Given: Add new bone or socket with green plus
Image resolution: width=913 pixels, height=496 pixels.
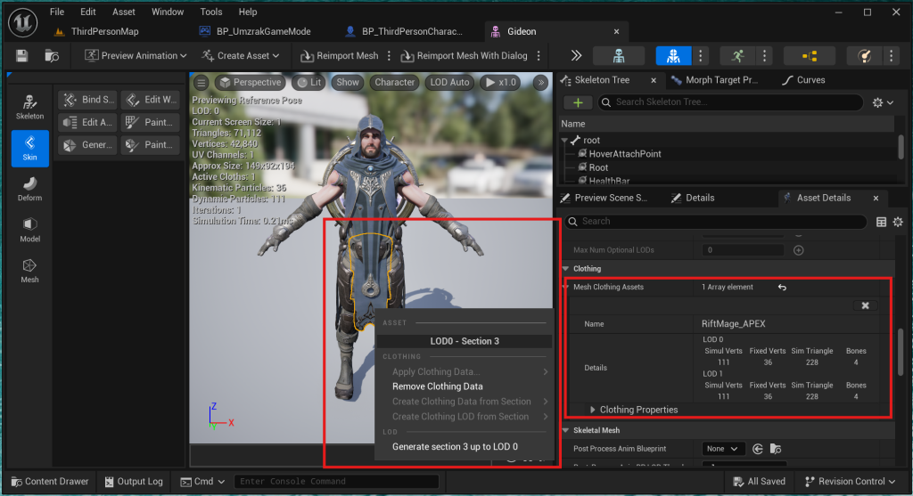Looking at the screenshot, I should [x=578, y=102].
